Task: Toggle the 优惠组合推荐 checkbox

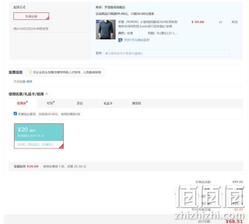Action: click(x=15, y=113)
